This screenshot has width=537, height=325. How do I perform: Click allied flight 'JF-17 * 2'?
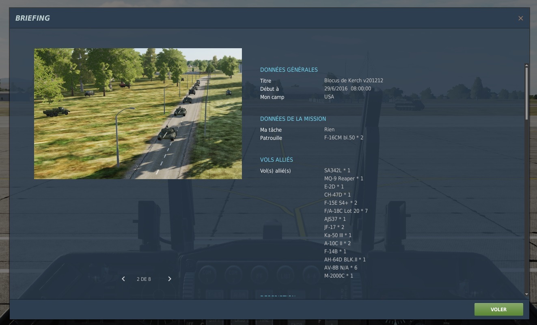[x=334, y=227]
